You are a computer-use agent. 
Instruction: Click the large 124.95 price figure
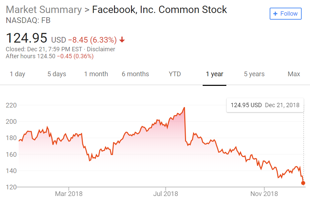point(27,38)
